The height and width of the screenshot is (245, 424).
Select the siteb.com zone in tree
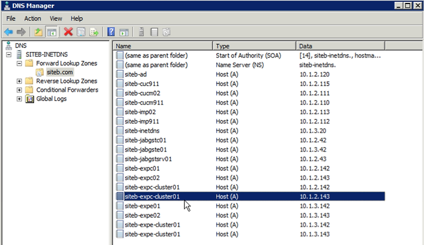coord(59,72)
